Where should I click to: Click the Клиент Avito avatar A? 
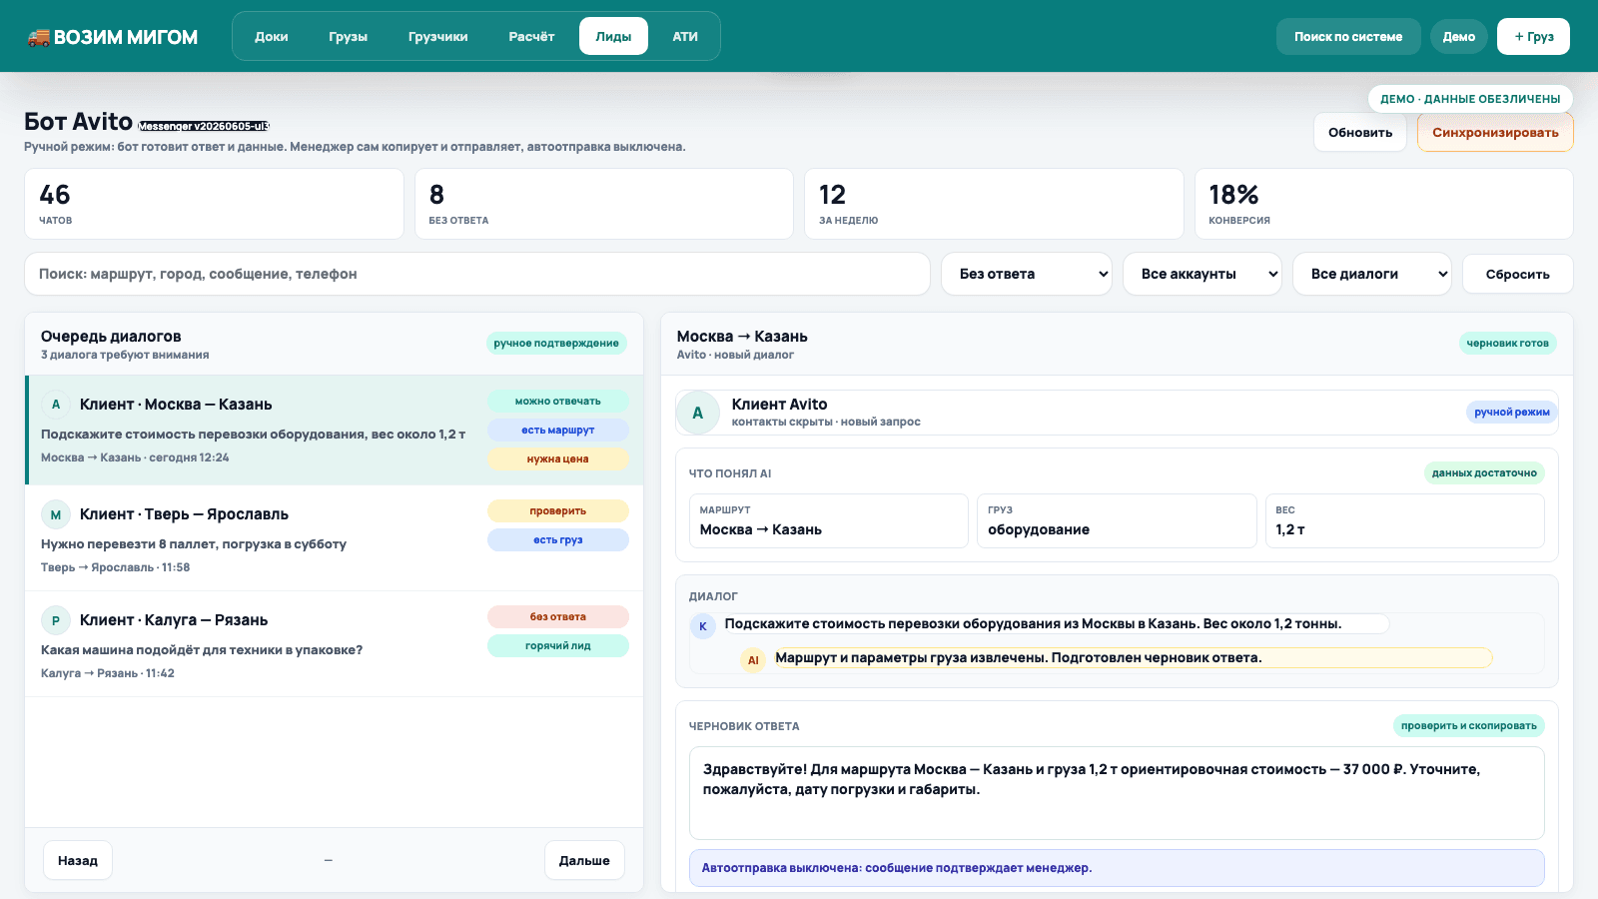pos(698,413)
